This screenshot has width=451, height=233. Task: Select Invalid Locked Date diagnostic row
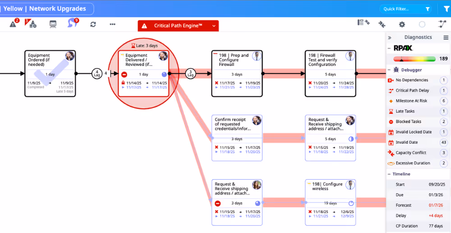pyautogui.click(x=418, y=132)
